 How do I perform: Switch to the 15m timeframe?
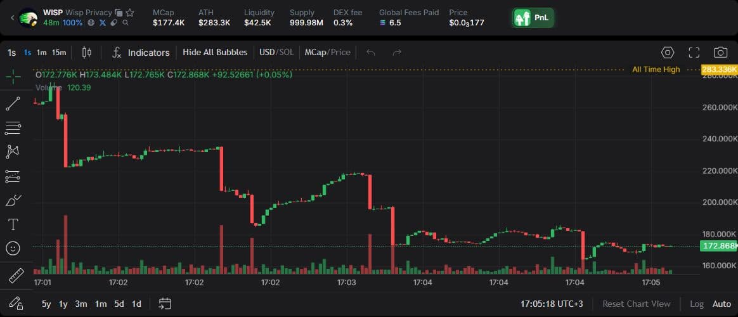(x=59, y=53)
